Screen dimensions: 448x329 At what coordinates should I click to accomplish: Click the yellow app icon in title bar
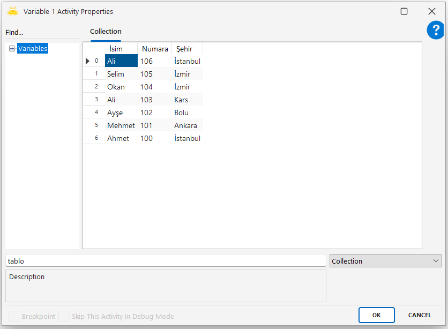tap(13, 11)
